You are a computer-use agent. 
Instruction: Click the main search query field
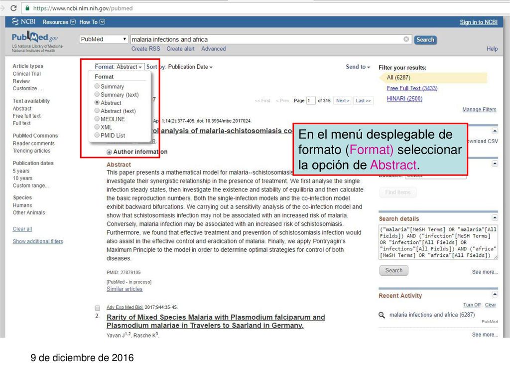271,39
